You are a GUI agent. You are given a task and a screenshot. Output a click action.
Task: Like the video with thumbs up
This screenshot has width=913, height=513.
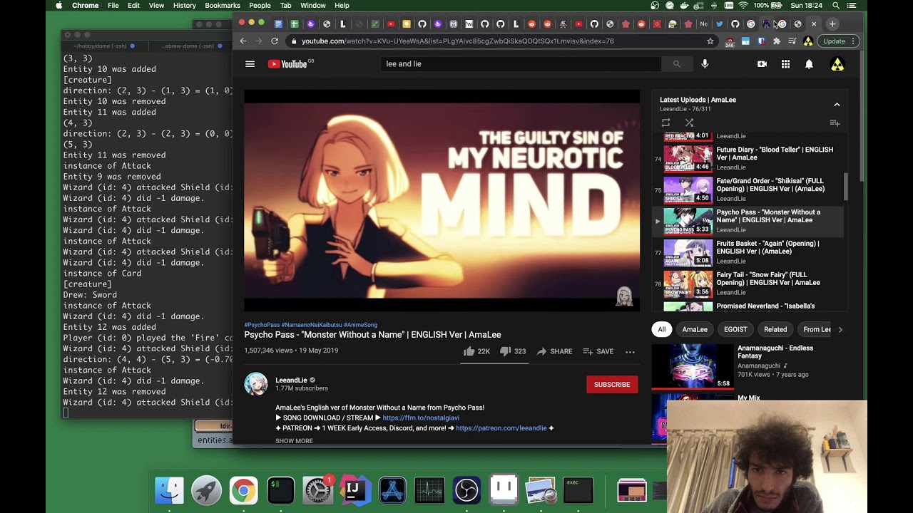(x=476, y=351)
